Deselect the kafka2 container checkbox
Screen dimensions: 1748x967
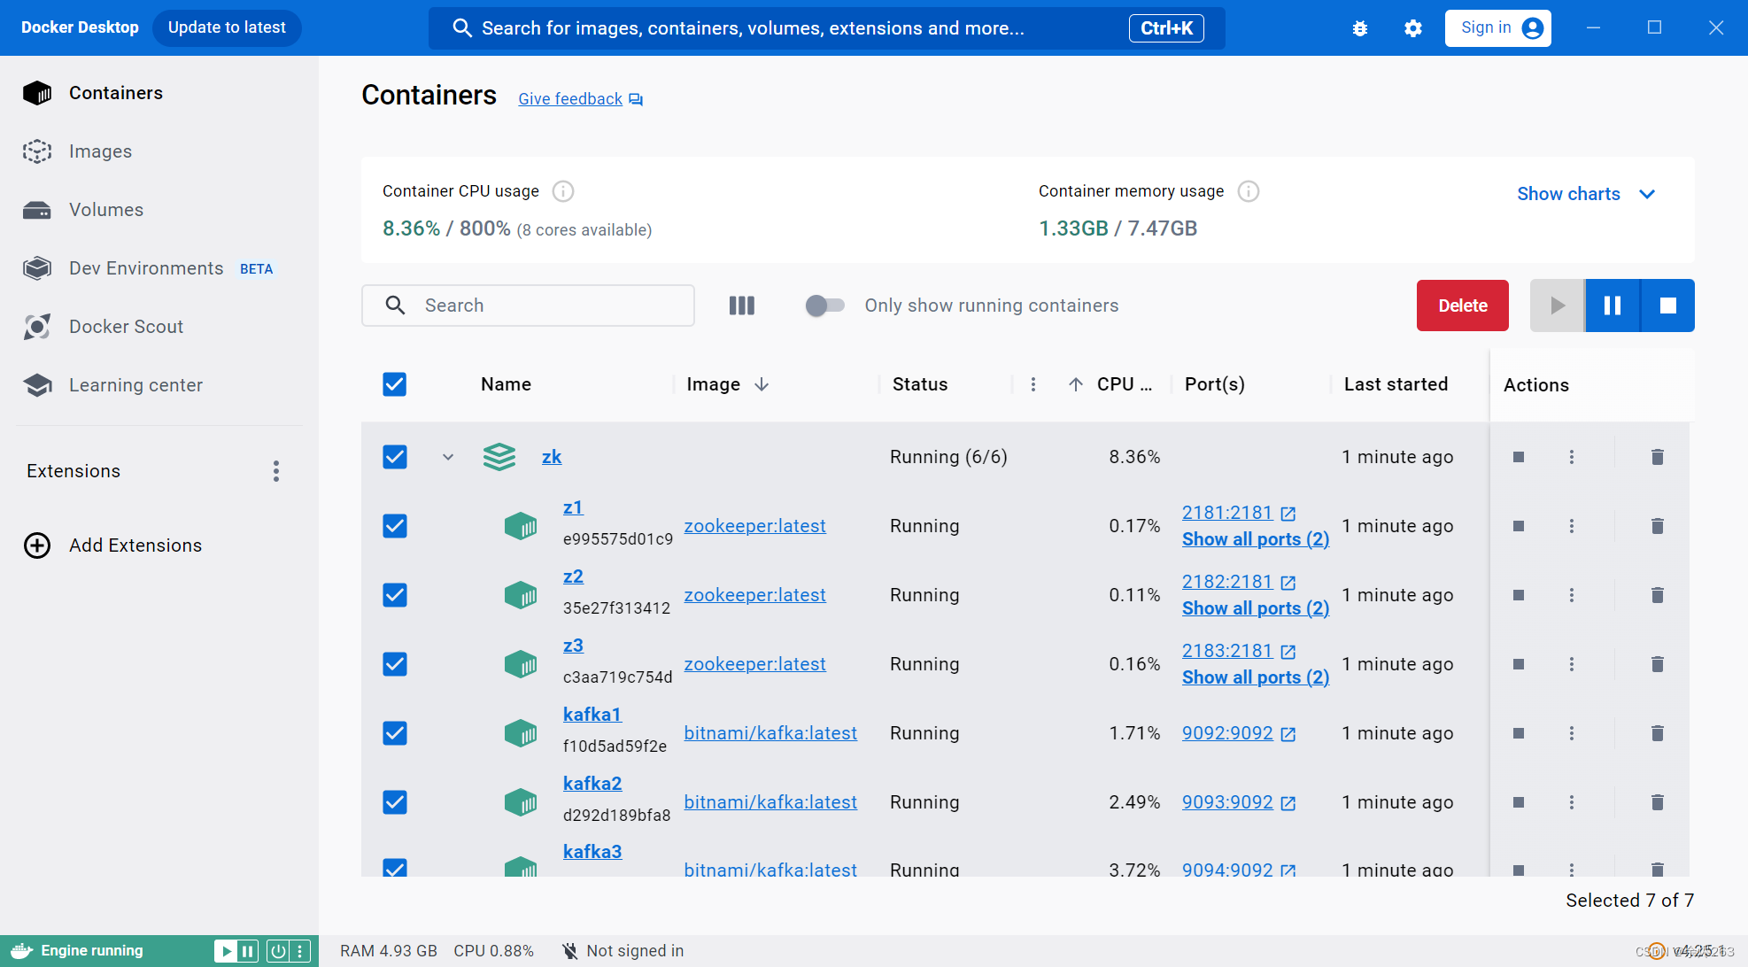[x=394, y=802]
